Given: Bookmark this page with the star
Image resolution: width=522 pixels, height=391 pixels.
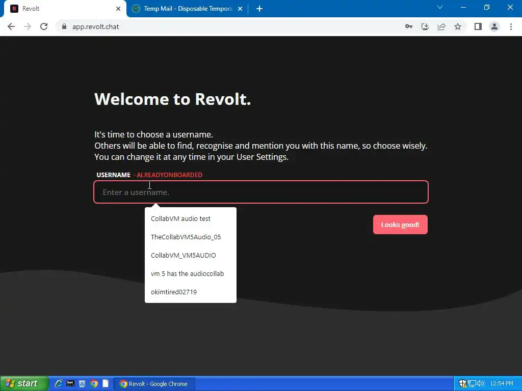Looking at the screenshot, I should pos(458,26).
